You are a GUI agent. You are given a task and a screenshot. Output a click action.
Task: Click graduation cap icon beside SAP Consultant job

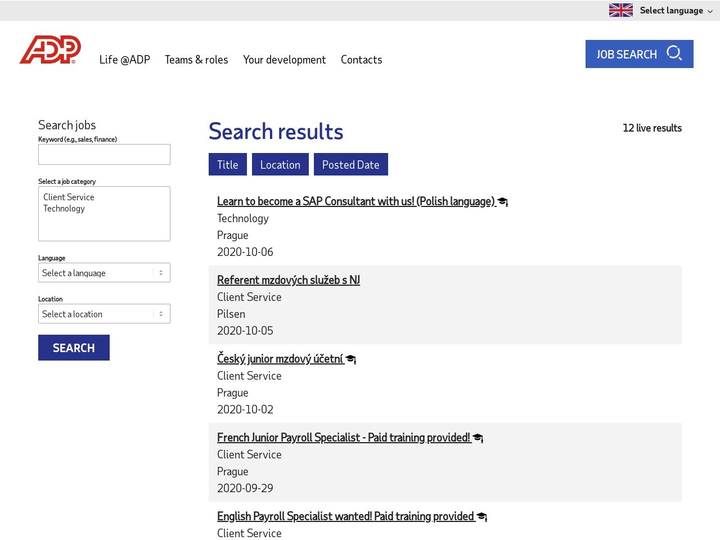click(503, 202)
